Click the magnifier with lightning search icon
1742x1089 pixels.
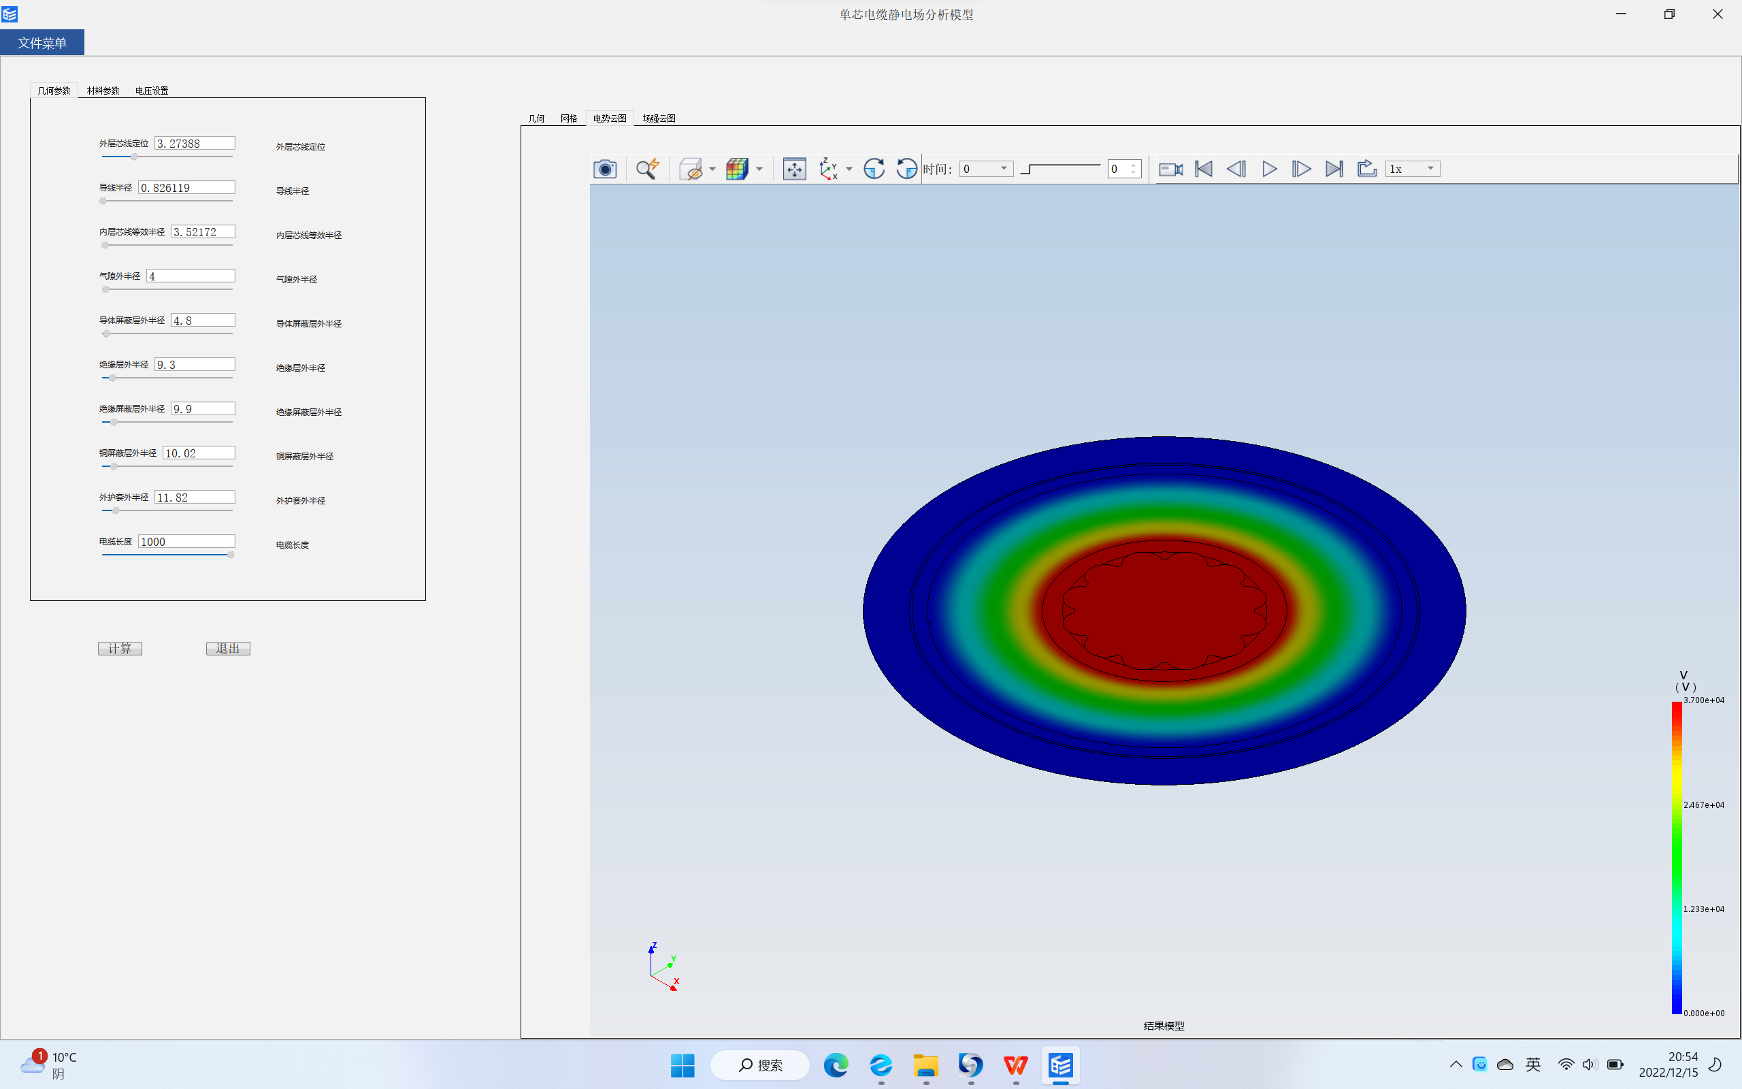coord(646,169)
